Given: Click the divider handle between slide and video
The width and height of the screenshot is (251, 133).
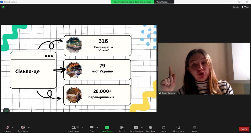Looking at the screenshot, I should point(157,69).
